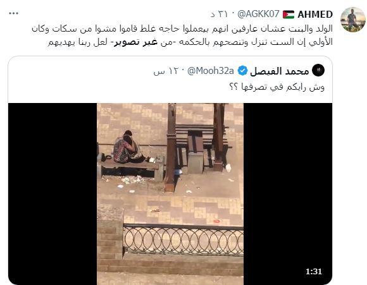Image resolution: width=367 pixels, height=285 pixels.
Task: Open the @Mooh32a handle link
Action: [x=211, y=71]
